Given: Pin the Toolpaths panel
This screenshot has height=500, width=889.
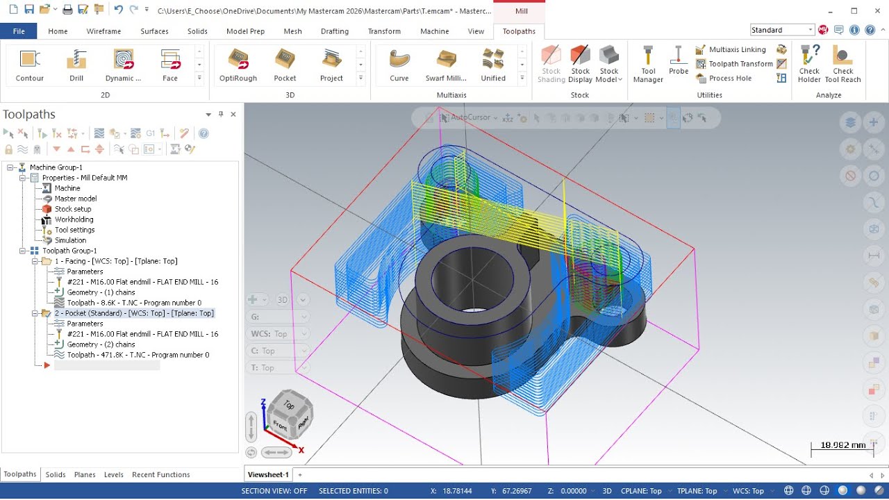Looking at the screenshot, I should click(221, 115).
